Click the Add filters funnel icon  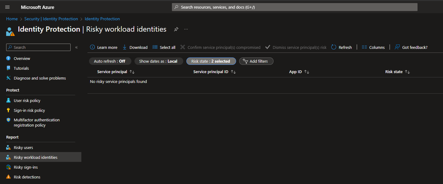coord(245,61)
